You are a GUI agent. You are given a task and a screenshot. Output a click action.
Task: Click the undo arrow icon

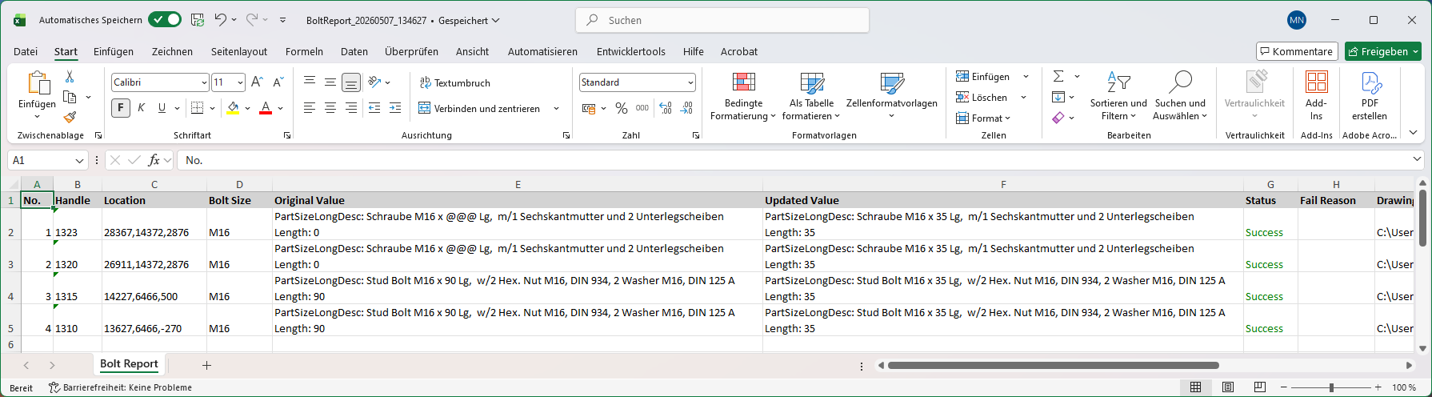tap(220, 20)
